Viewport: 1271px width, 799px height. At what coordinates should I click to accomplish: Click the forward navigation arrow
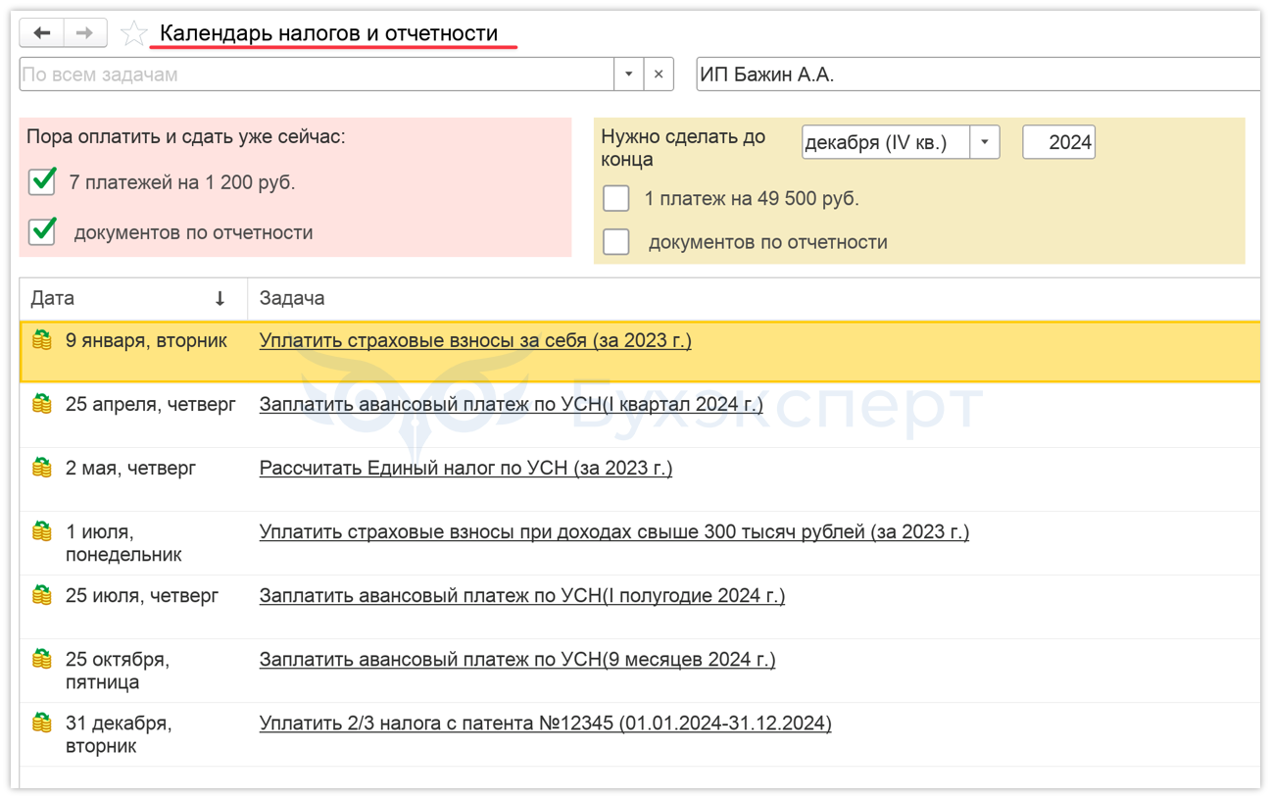click(x=85, y=33)
